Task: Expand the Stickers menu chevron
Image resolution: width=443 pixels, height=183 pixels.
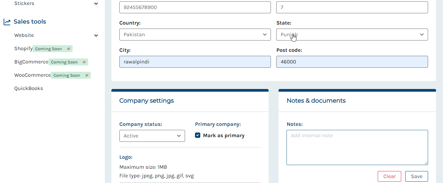Action: pos(96,4)
